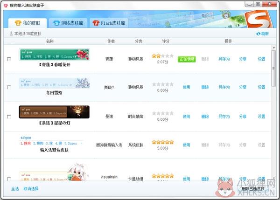Click the star rating of 冬日雪恋

pyautogui.click(x=163, y=84)
